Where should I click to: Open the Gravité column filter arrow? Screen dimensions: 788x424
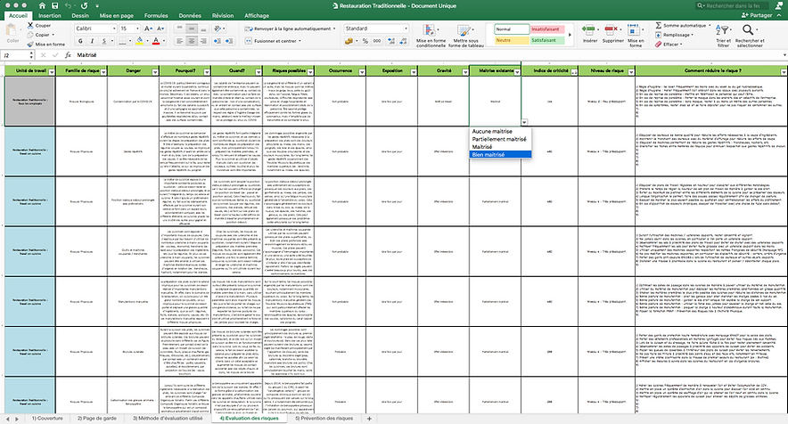pyautogui.click(x=465, y=72)
